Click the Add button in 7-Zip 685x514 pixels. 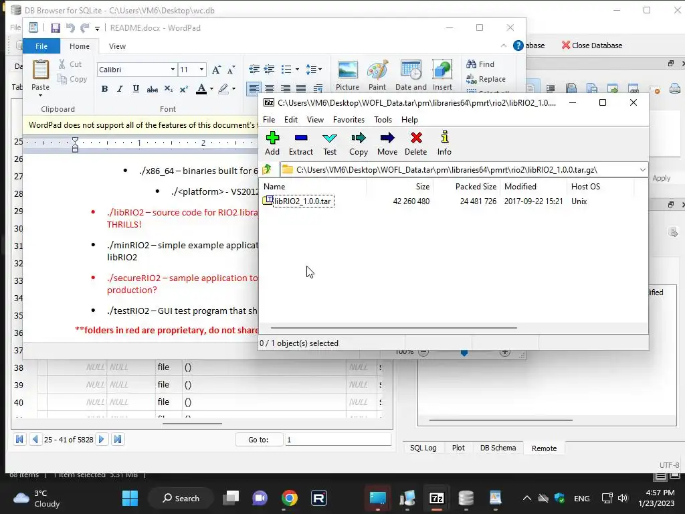click(272, 143)
